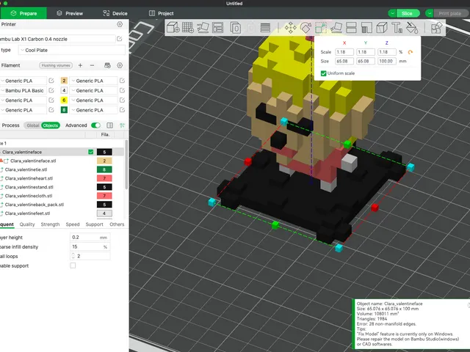Open the Cool Plate type dropdown
The width and height of the screenshot is (470, 352).
coord(72,50)
